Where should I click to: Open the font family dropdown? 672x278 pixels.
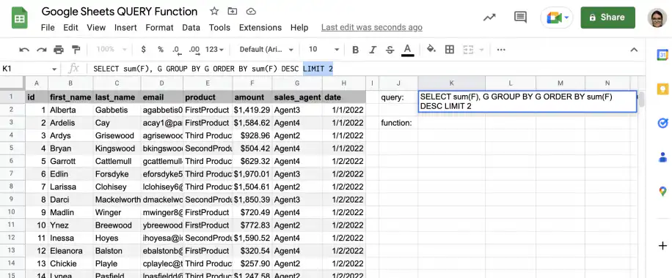tap(266, 50)
